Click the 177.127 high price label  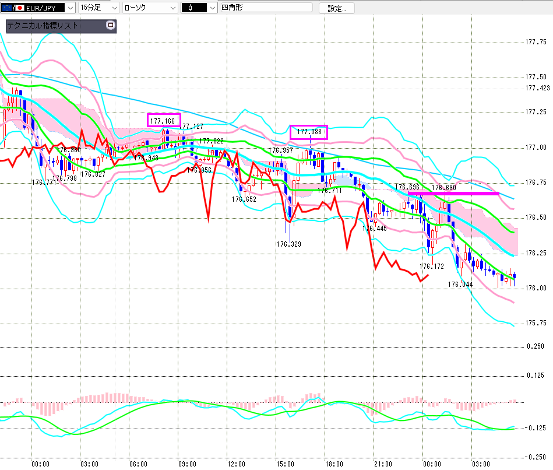tap(192, 127)
